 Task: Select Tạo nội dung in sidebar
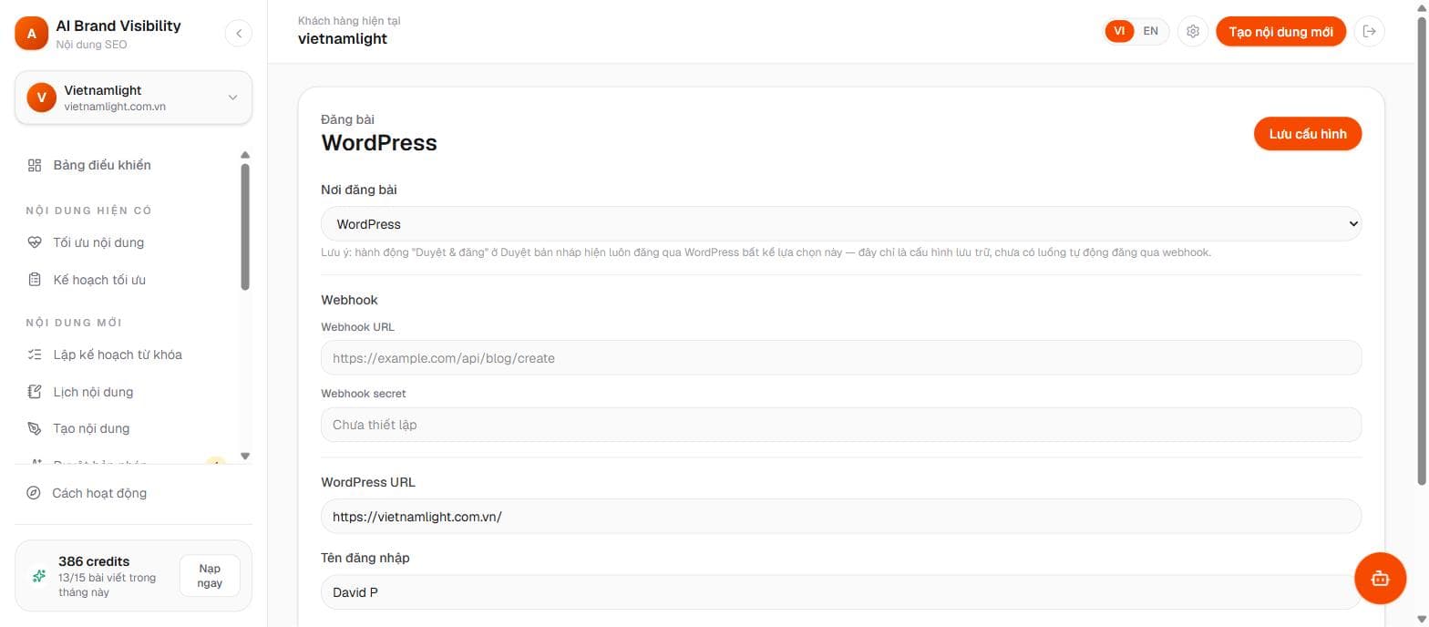click(91, 428)
